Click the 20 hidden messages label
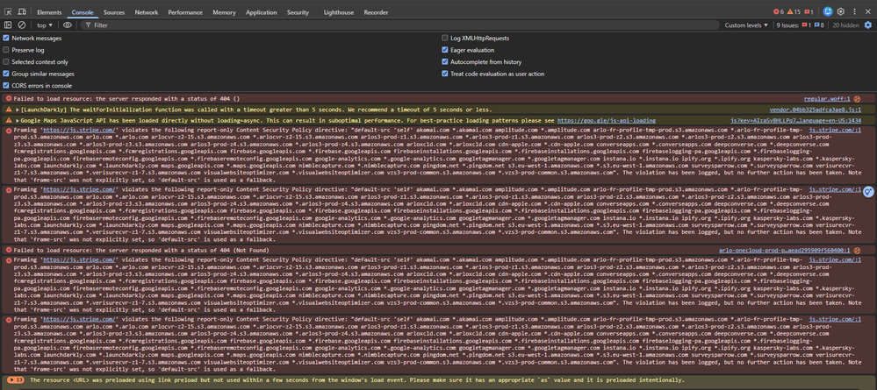877x390 pixels. (845, 25)
